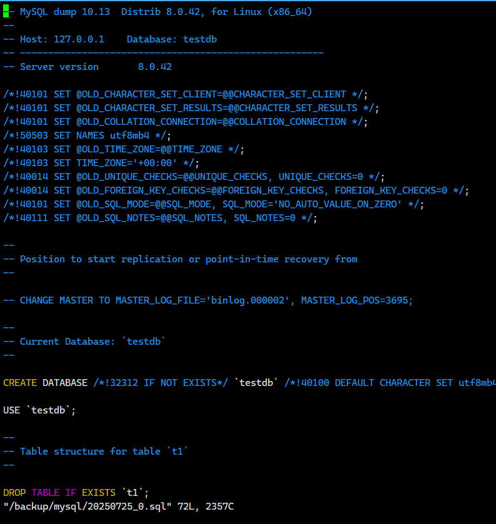This screenshot has height=524, width=496.
Task: Click the magenta TABLE keyword
Action: point(46,493)
